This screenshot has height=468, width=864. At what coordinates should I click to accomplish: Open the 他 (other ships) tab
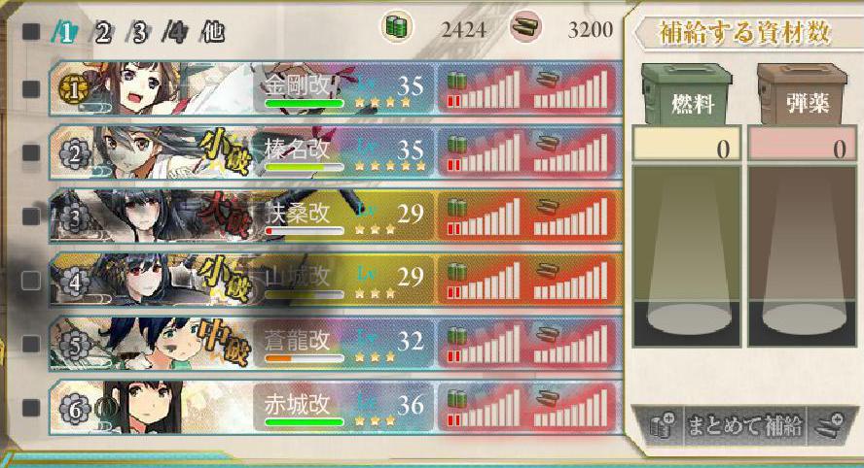coord(214,32)
